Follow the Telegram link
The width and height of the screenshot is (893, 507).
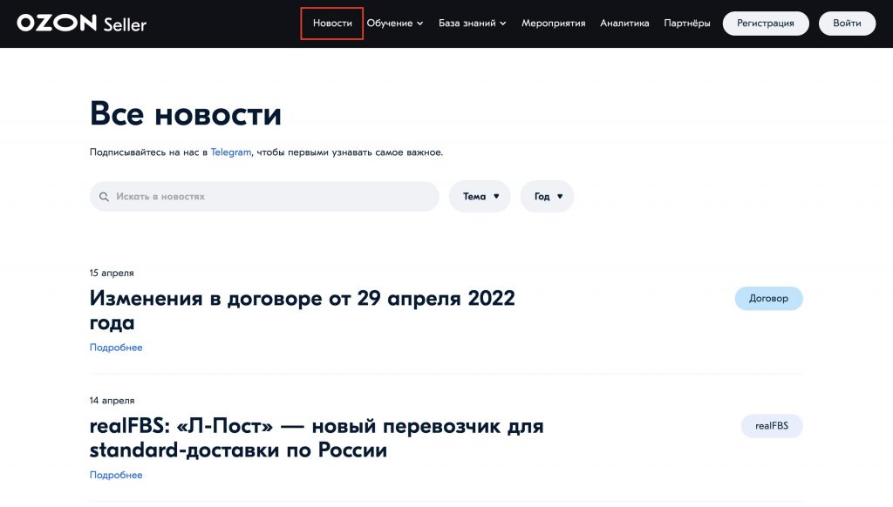pyautogui.click(x=230, y=152)
